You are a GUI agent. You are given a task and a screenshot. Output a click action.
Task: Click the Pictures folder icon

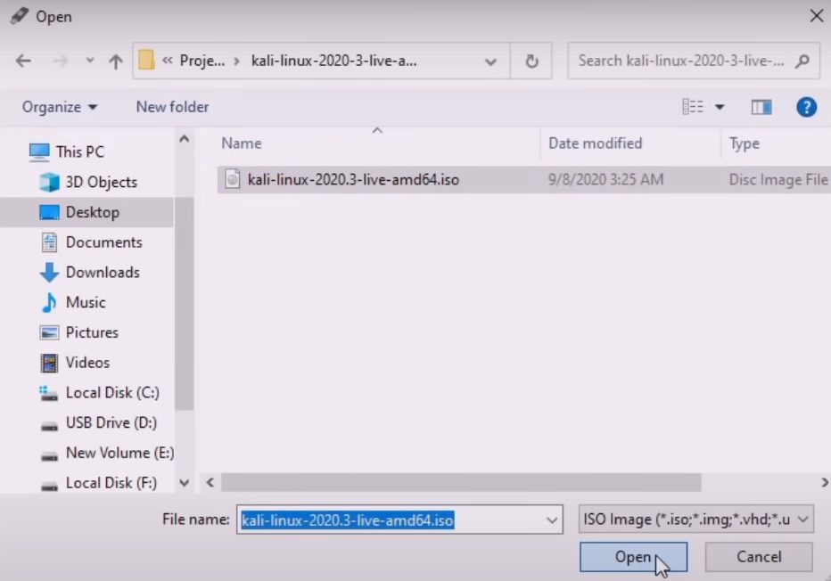(49, 332)
